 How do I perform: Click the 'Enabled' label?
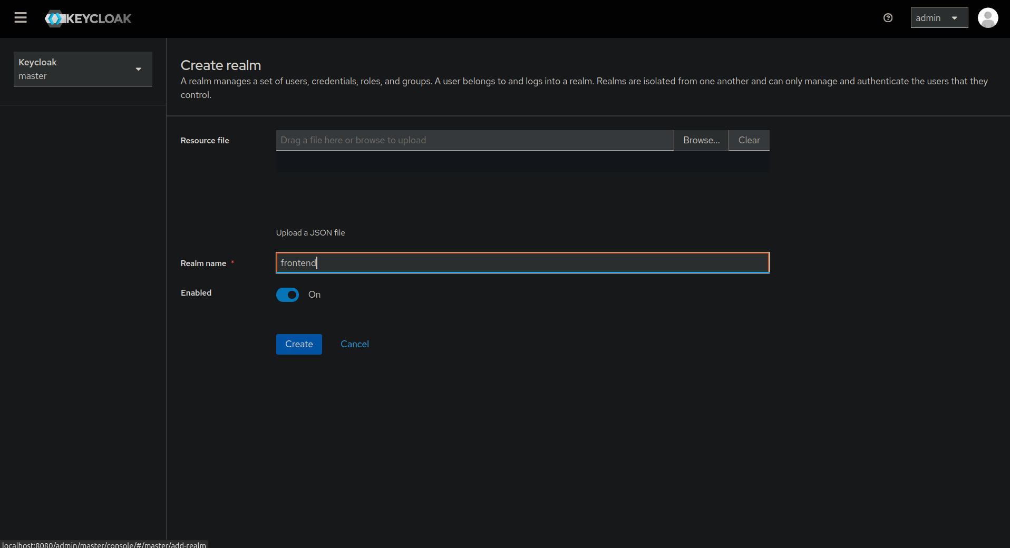tap(196, 292)
